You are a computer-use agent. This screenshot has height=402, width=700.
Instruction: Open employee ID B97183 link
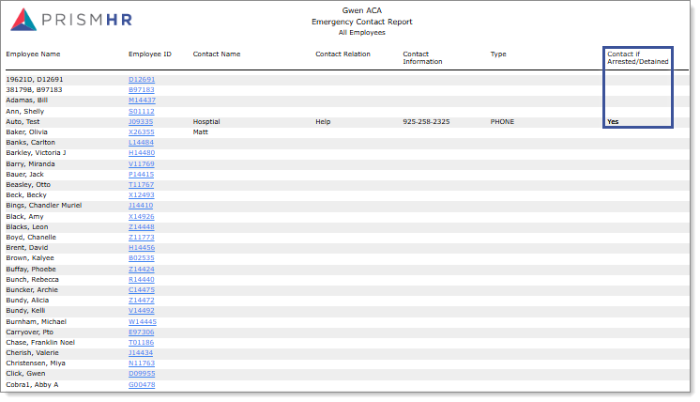coord(141,90)
